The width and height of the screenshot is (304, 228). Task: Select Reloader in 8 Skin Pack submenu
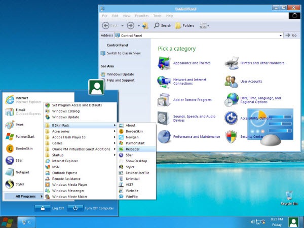coord(137,149)
